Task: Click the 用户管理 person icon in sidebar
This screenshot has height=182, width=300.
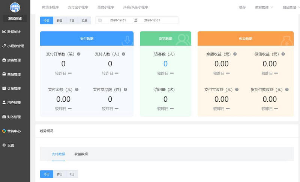Action: point(4,102)
